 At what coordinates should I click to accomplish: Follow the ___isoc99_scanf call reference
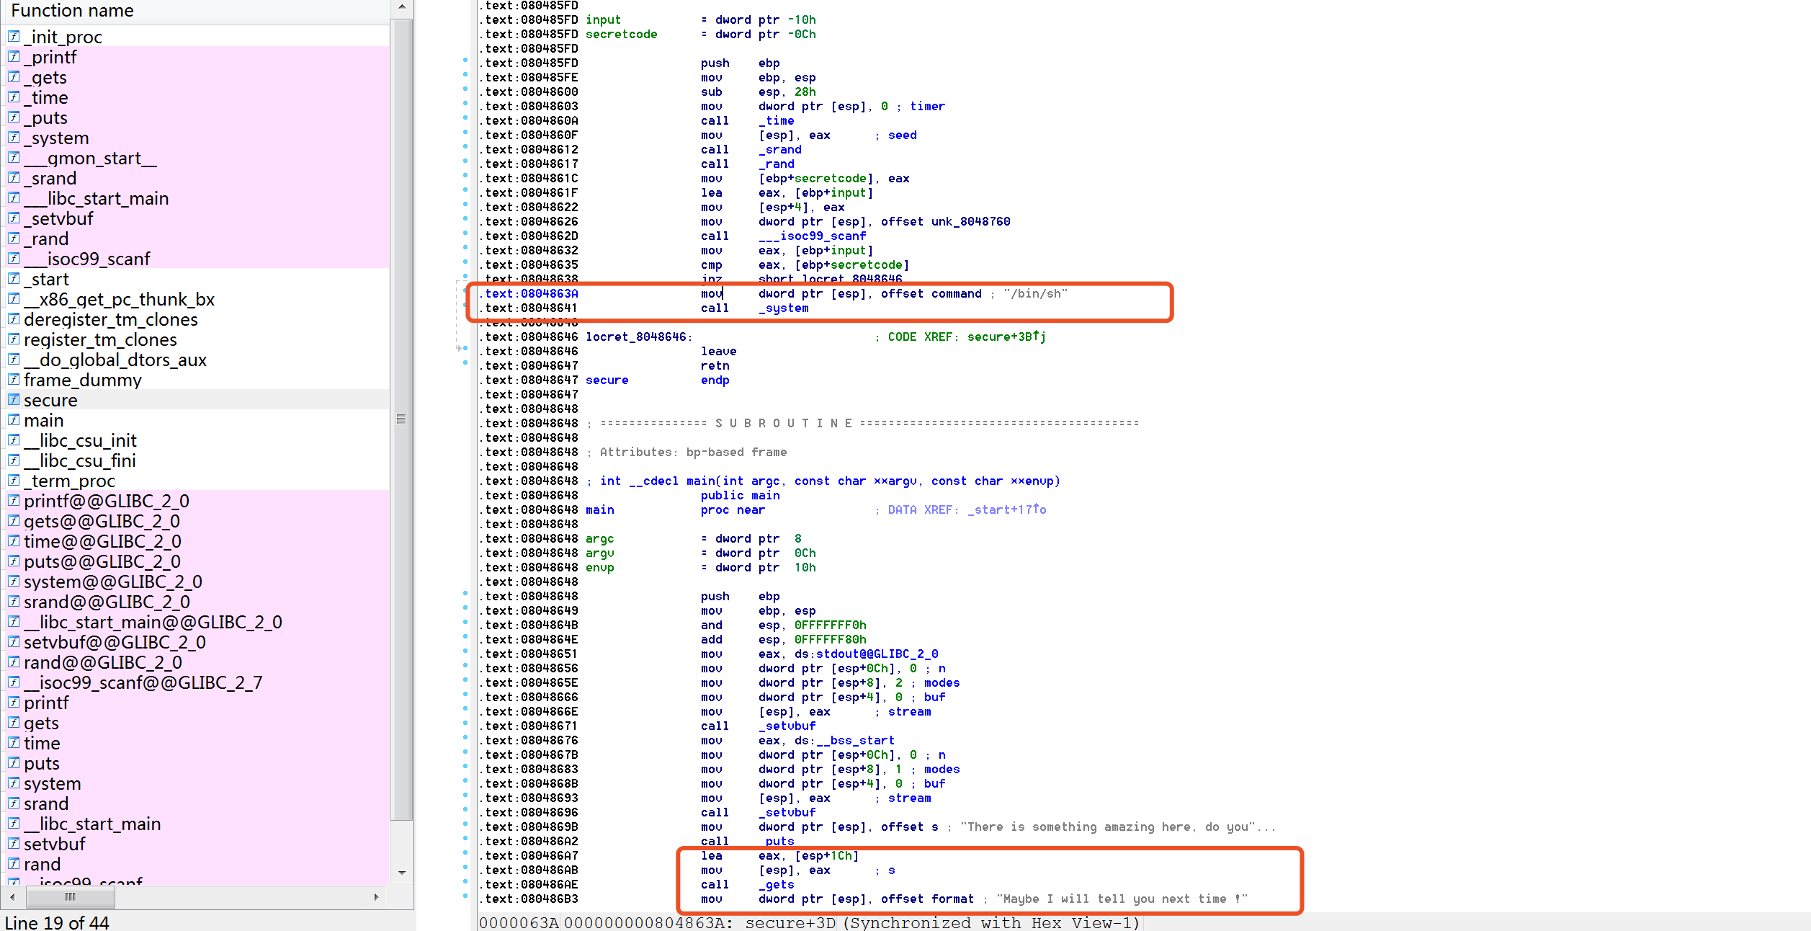coord(812,236)
